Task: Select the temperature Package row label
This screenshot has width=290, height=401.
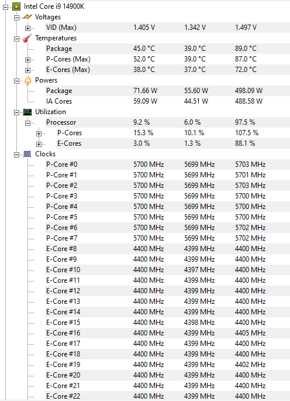Action: click(59, 49)
